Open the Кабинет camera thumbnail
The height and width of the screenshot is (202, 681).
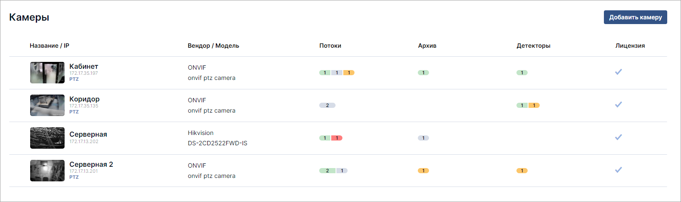click(x=47, y=73)
